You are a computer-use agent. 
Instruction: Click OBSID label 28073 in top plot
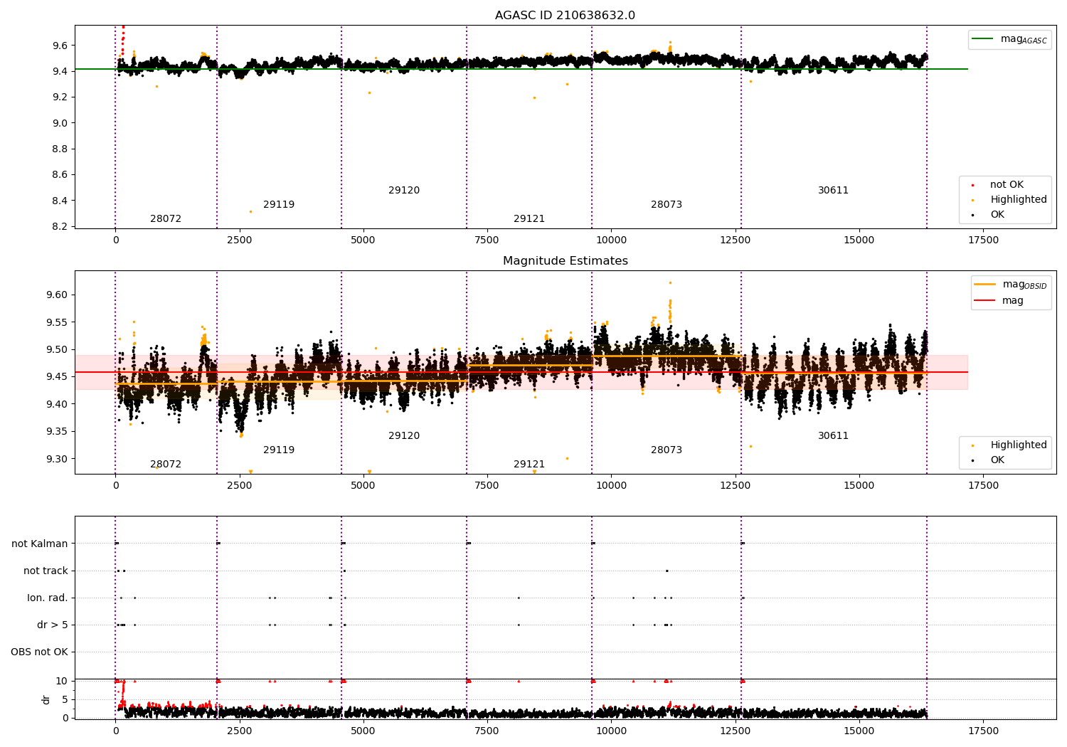pos(667,205)
